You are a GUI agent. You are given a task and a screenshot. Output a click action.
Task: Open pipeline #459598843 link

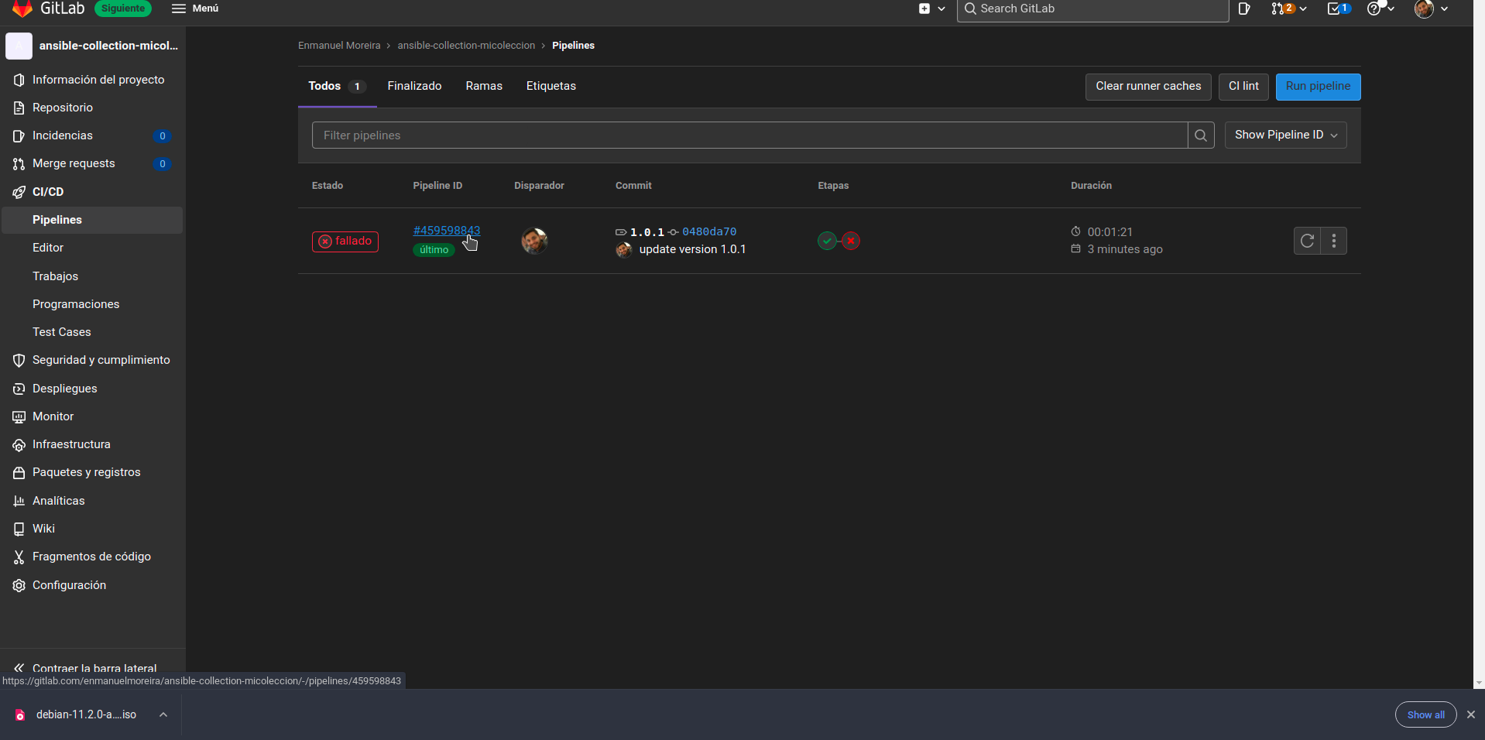click(x=447, y=231)
